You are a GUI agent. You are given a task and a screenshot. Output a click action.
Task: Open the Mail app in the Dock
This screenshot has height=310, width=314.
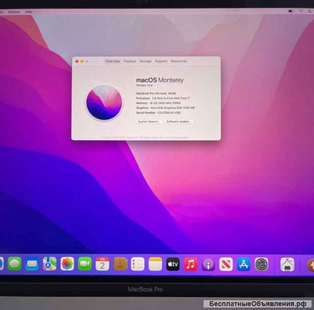(32, 264)
